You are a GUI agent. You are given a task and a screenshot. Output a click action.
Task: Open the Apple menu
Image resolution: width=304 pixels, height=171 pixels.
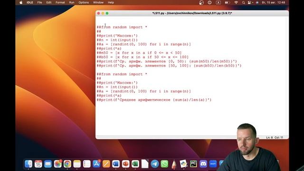tap(21, 2)
